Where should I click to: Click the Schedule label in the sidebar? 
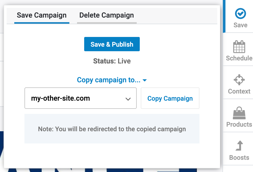[x=239, y=58]
